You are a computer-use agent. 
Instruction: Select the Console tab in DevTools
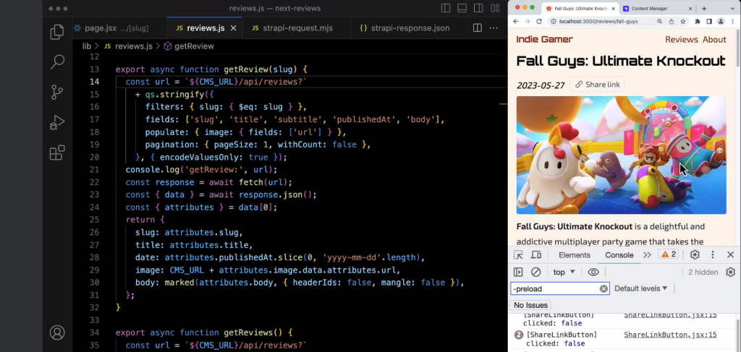(x=619, y=255)
